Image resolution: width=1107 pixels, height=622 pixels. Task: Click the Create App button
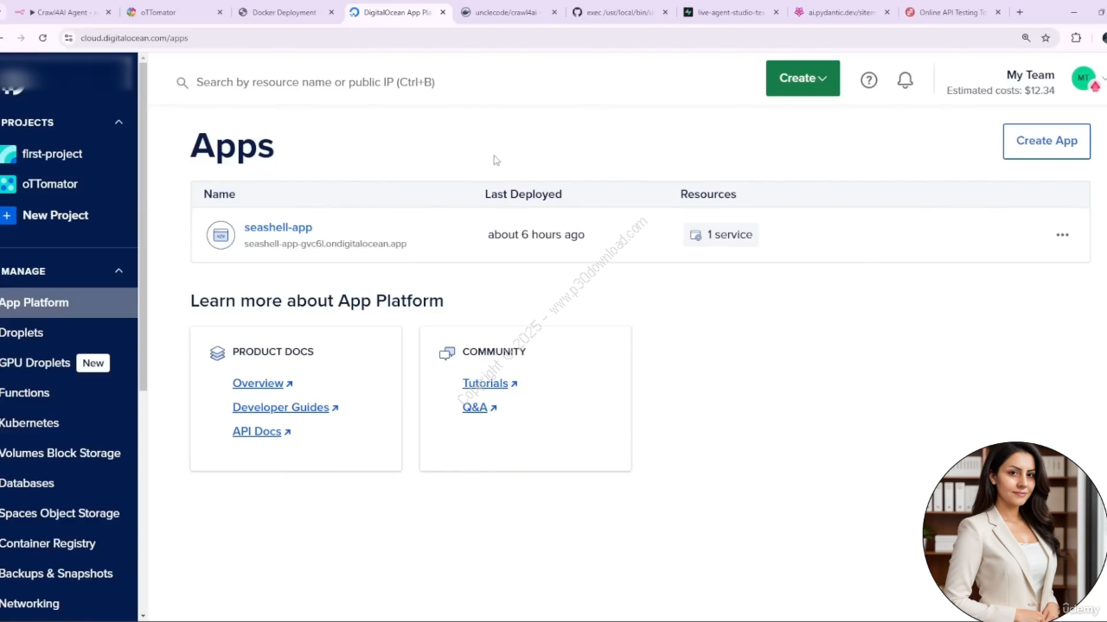(1046, 141)
